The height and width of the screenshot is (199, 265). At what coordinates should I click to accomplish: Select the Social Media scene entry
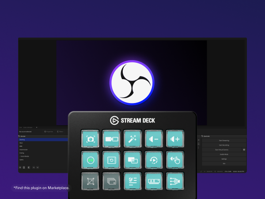point(43,157)
